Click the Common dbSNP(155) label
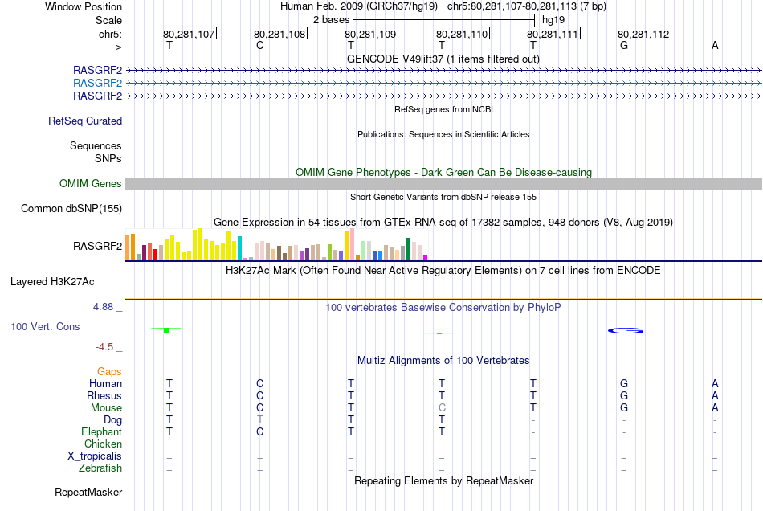The width and height of the screenshot is (763, 511). [71, 208]
